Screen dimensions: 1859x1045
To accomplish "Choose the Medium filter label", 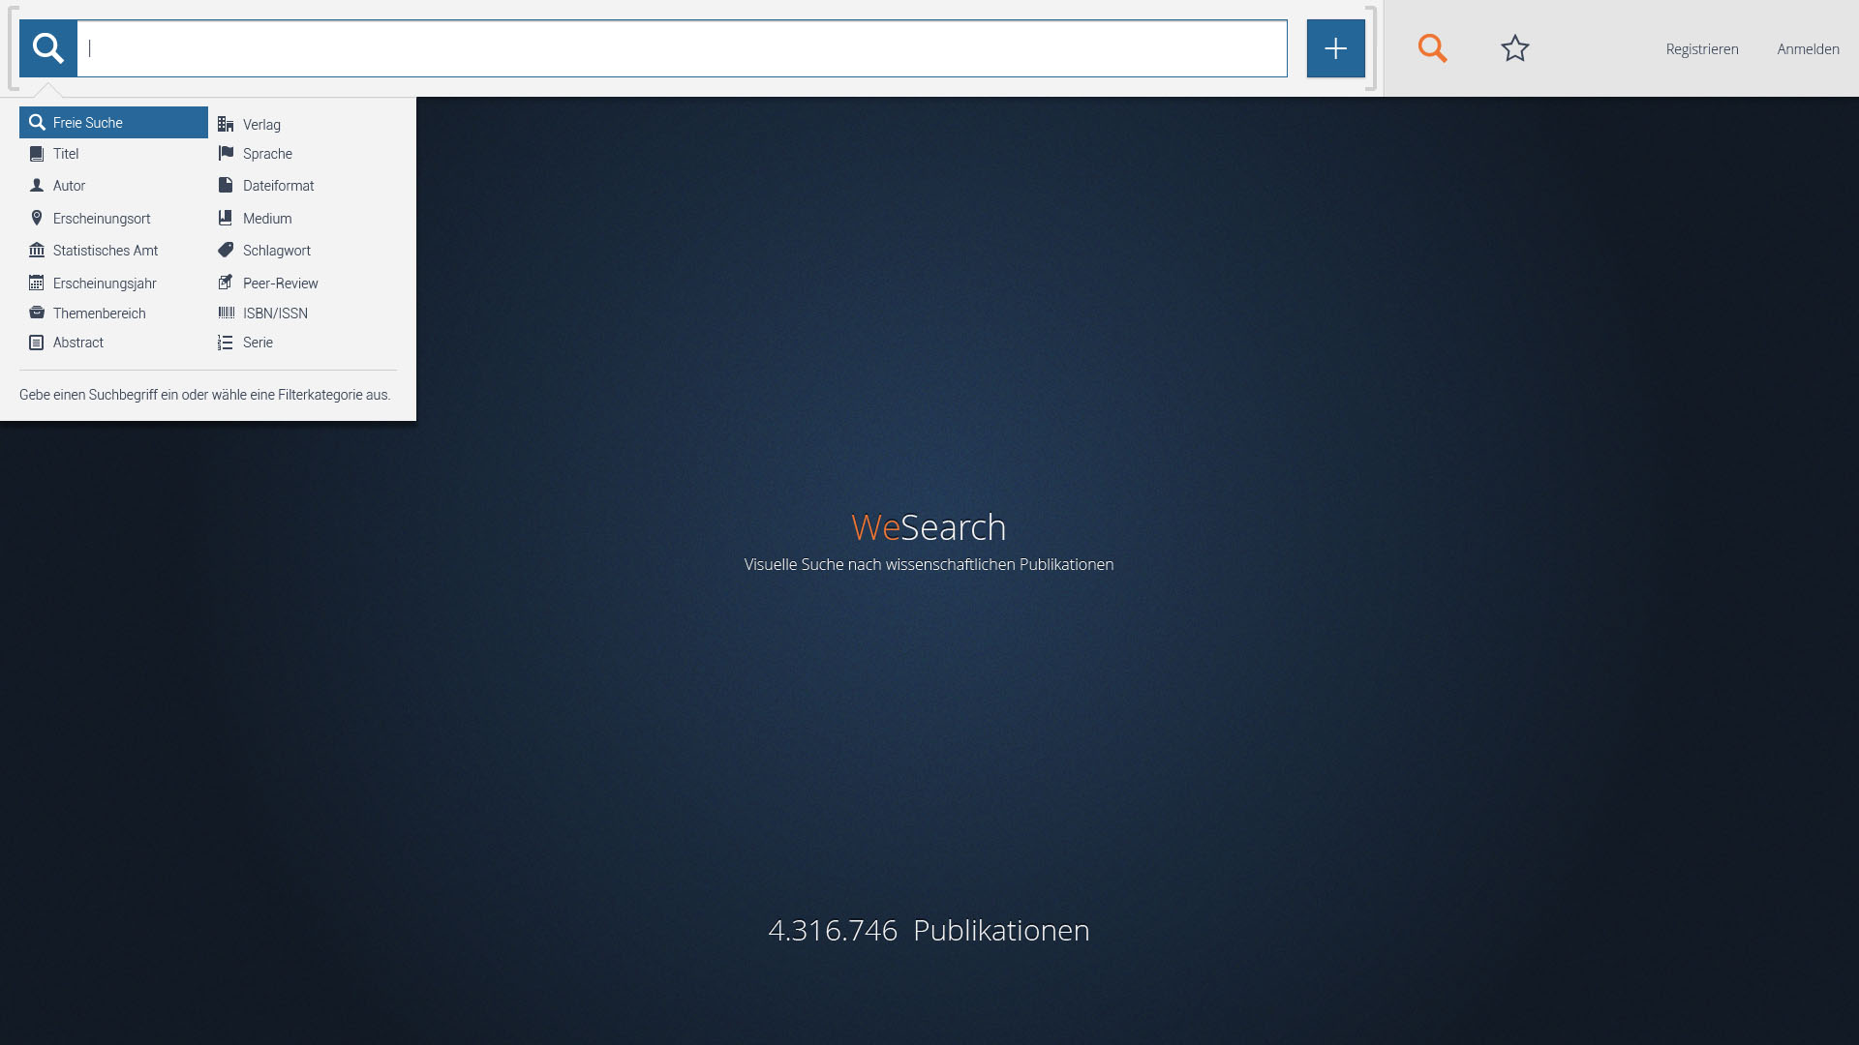I will point(267,219).
